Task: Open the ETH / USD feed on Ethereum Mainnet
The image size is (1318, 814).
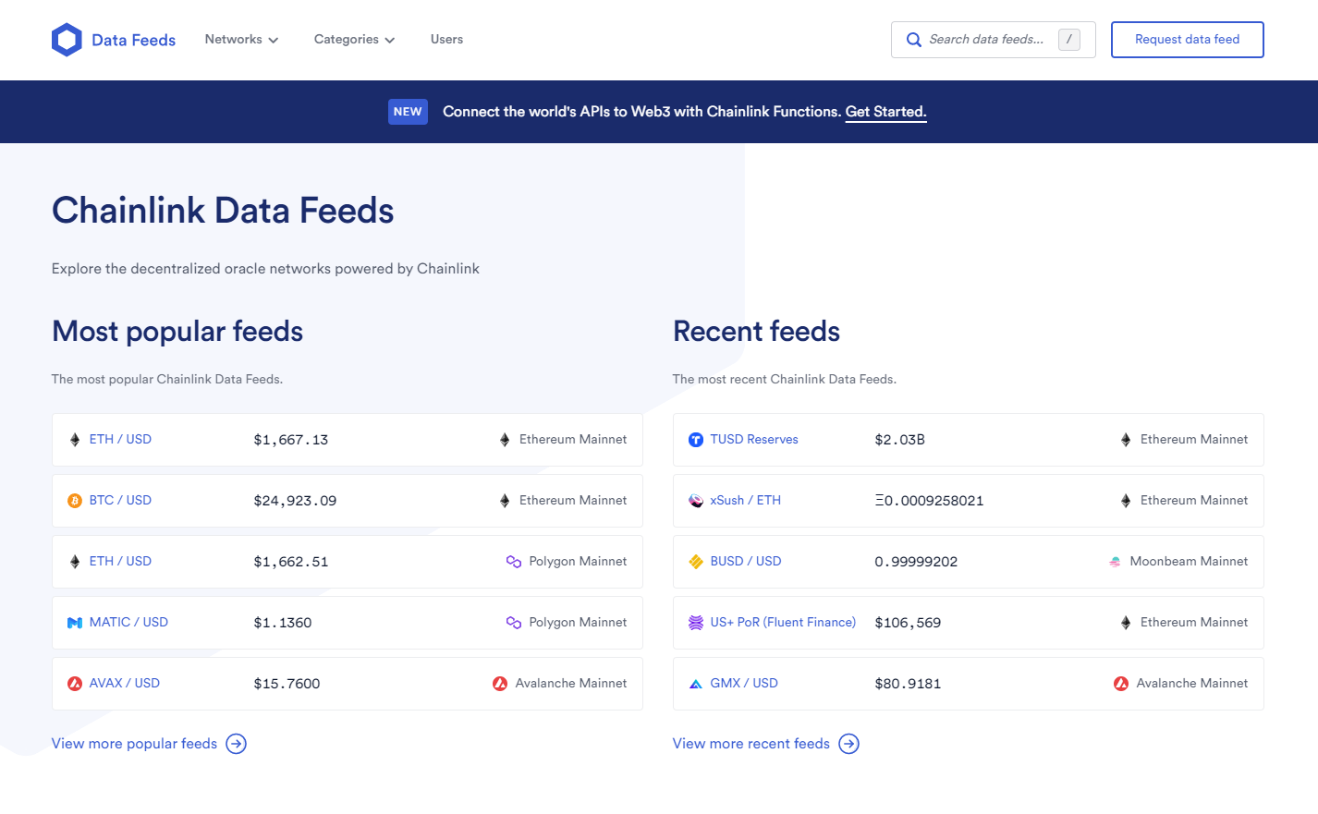Action: point(120,439)
